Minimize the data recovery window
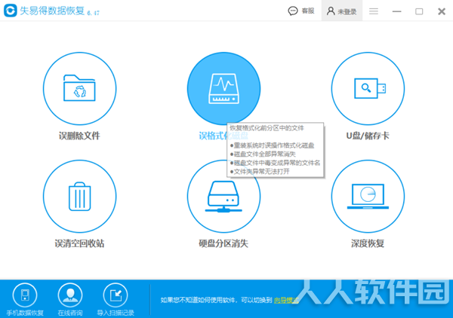This screenshot has width=453, height=318. [x=396, y=11]
